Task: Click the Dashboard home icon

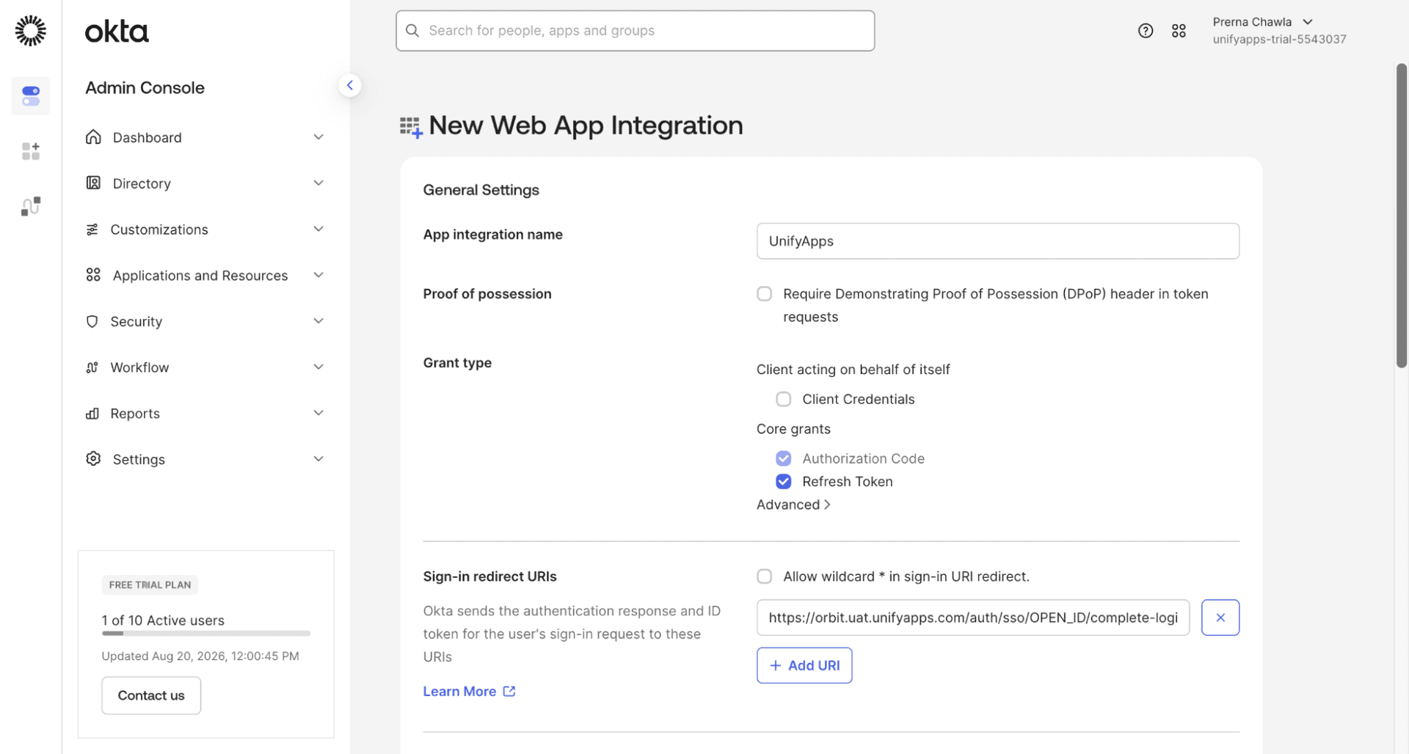Action: click(93, 137)
